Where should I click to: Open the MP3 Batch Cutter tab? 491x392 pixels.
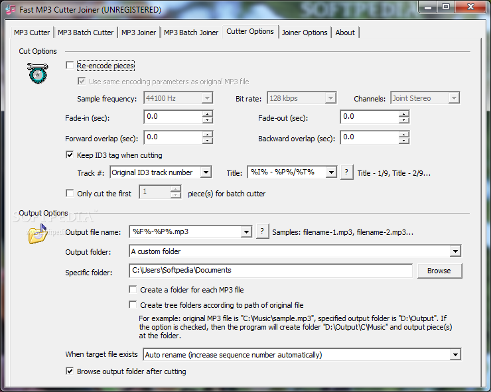[x=86, y=33]
